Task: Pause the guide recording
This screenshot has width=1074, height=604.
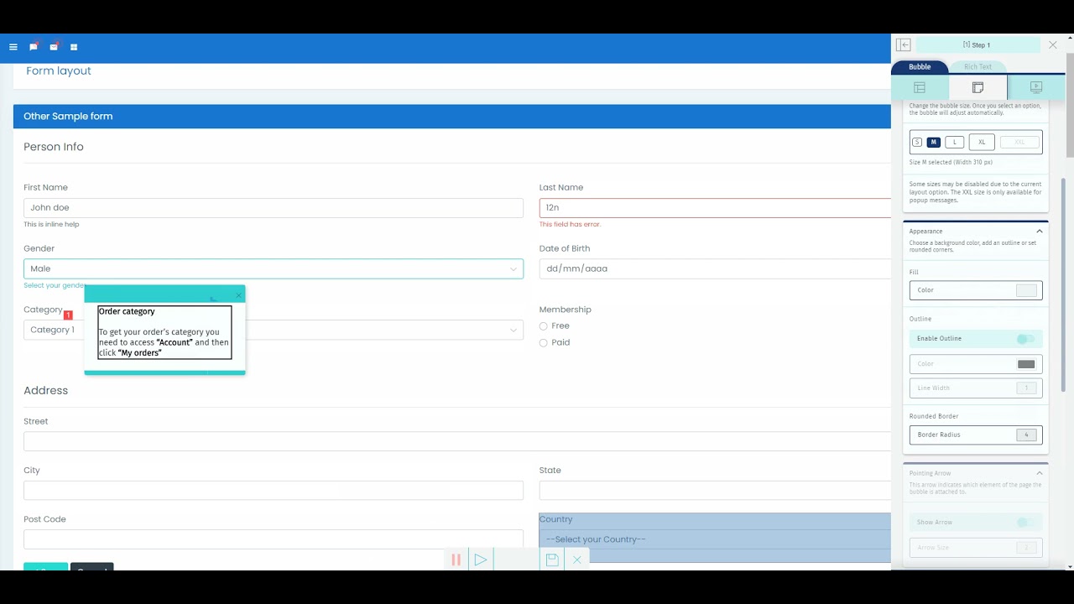Action: click(x=456, y=560)
